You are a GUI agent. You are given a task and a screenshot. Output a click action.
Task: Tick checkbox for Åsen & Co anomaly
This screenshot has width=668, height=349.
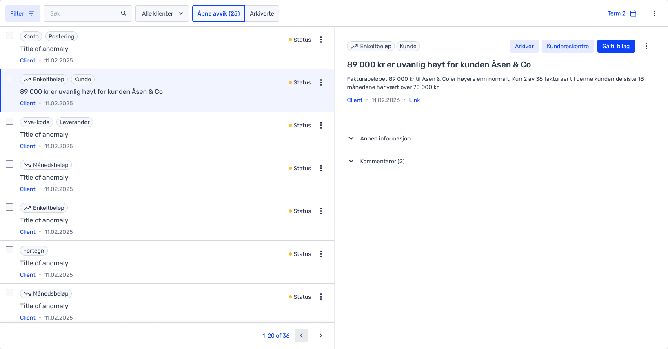(x=9, y=78)
